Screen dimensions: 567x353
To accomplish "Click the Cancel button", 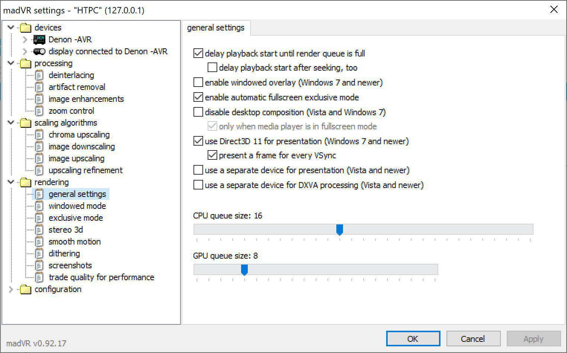I will pos(472,339).
